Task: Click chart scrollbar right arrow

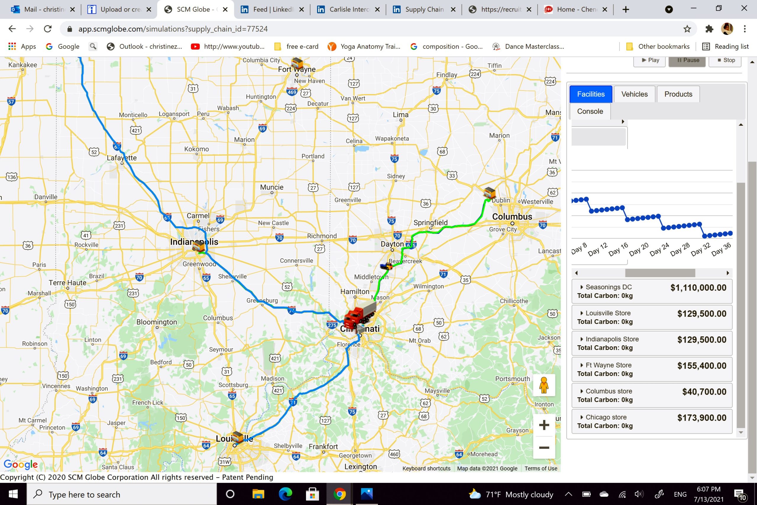Action: click(728, 273)
